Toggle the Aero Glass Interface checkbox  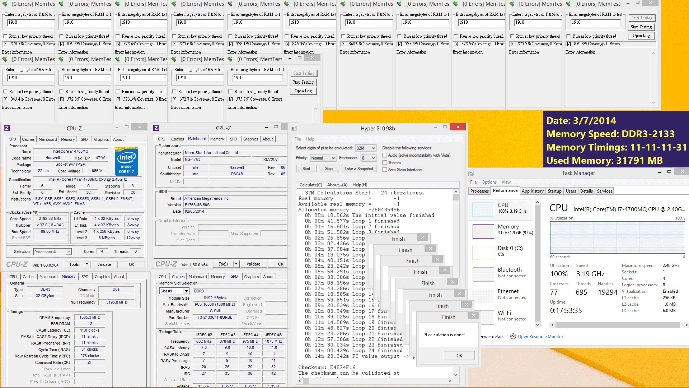click(x=385, y=170)
